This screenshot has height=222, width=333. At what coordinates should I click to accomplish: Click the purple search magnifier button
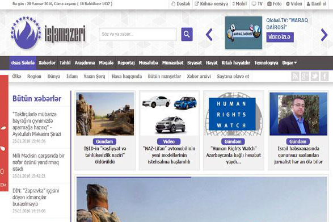(187, 34)
